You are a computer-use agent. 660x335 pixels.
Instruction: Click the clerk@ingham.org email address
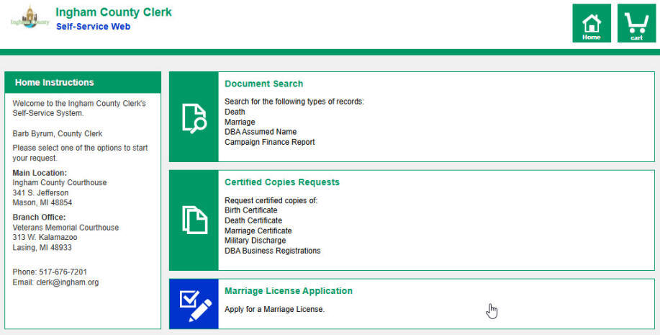68,282
